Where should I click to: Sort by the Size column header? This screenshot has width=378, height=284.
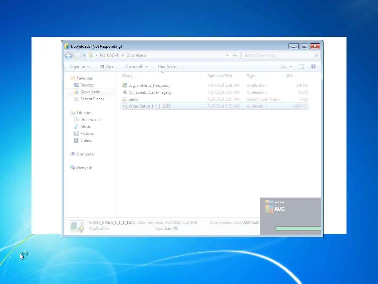coord(289,76)
